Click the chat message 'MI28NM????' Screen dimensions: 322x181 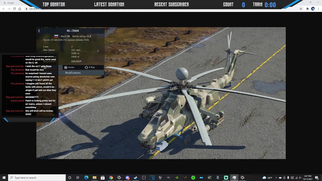click(32, 97)
